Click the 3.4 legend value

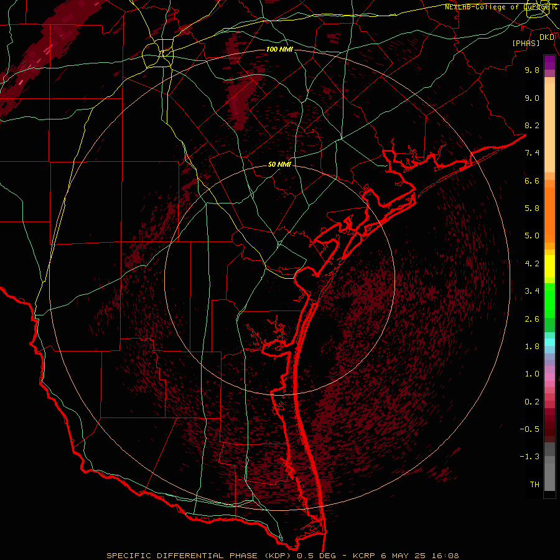532,291
